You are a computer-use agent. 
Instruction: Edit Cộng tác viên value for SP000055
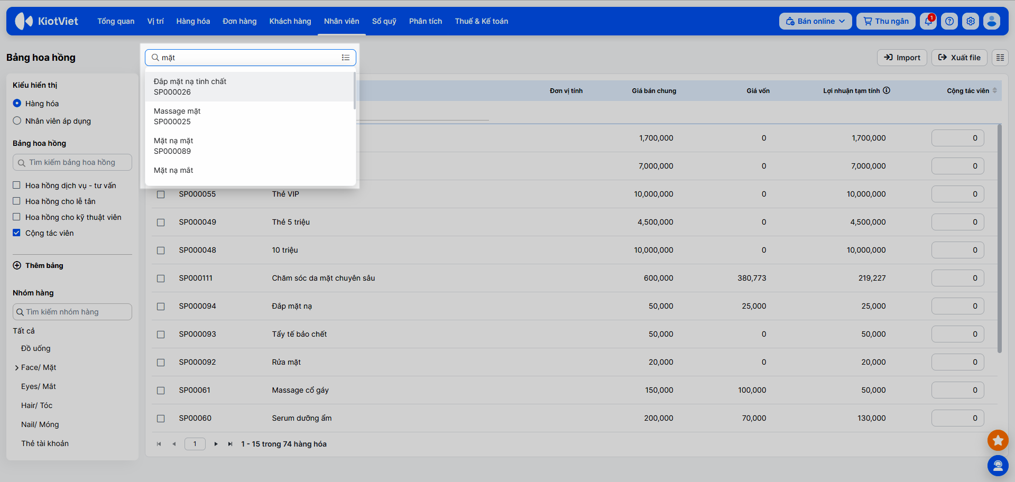(x=957, y=194)
